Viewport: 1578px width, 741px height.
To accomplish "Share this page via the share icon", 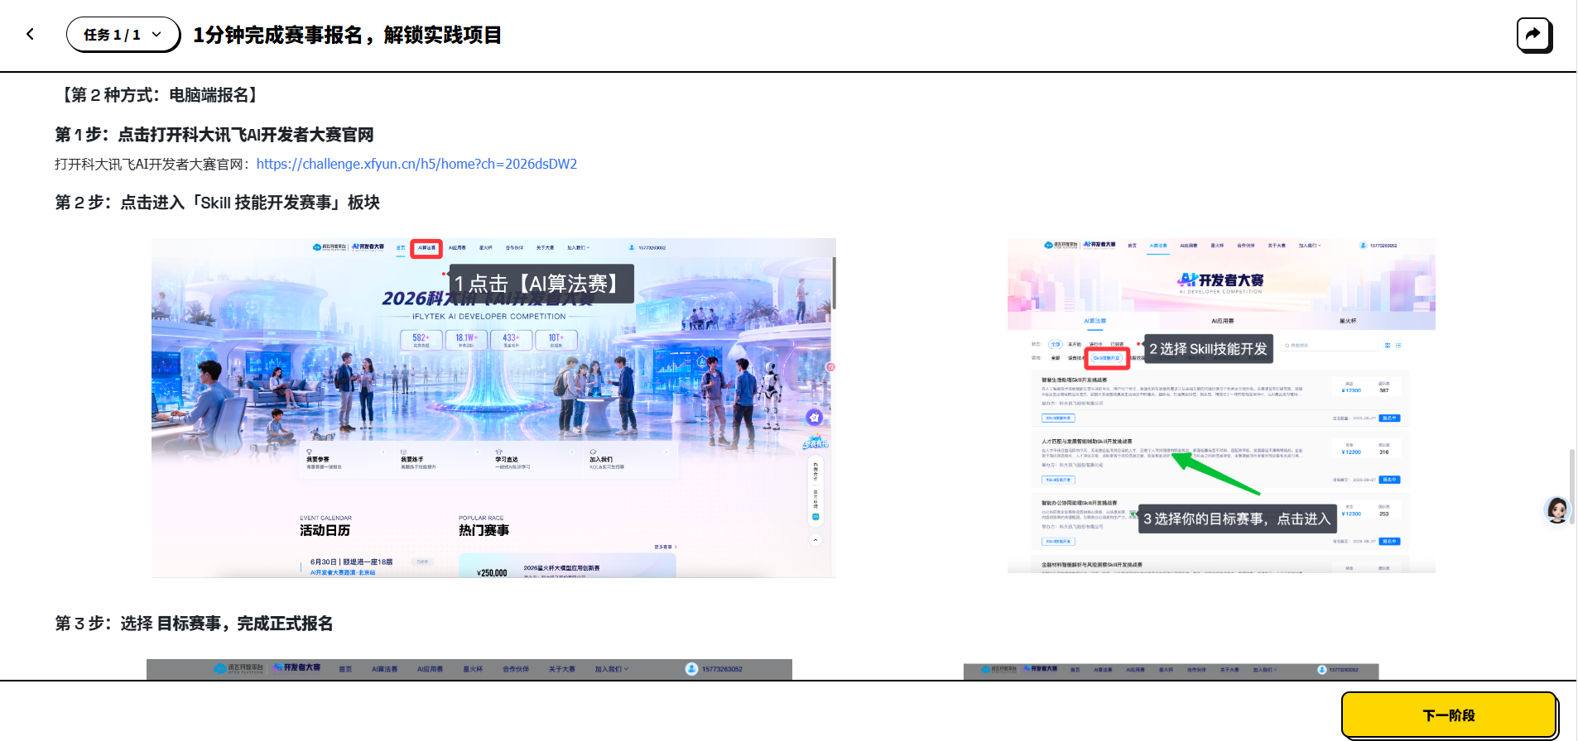I will 1533,35.
